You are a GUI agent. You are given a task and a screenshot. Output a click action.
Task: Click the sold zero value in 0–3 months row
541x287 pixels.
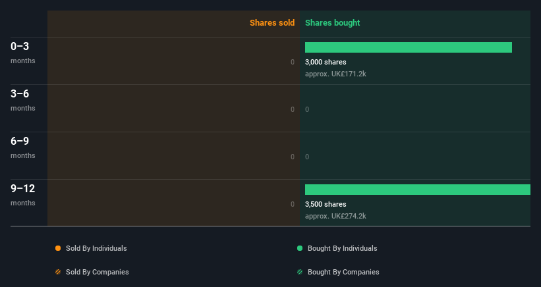click(x=293, y=62)
